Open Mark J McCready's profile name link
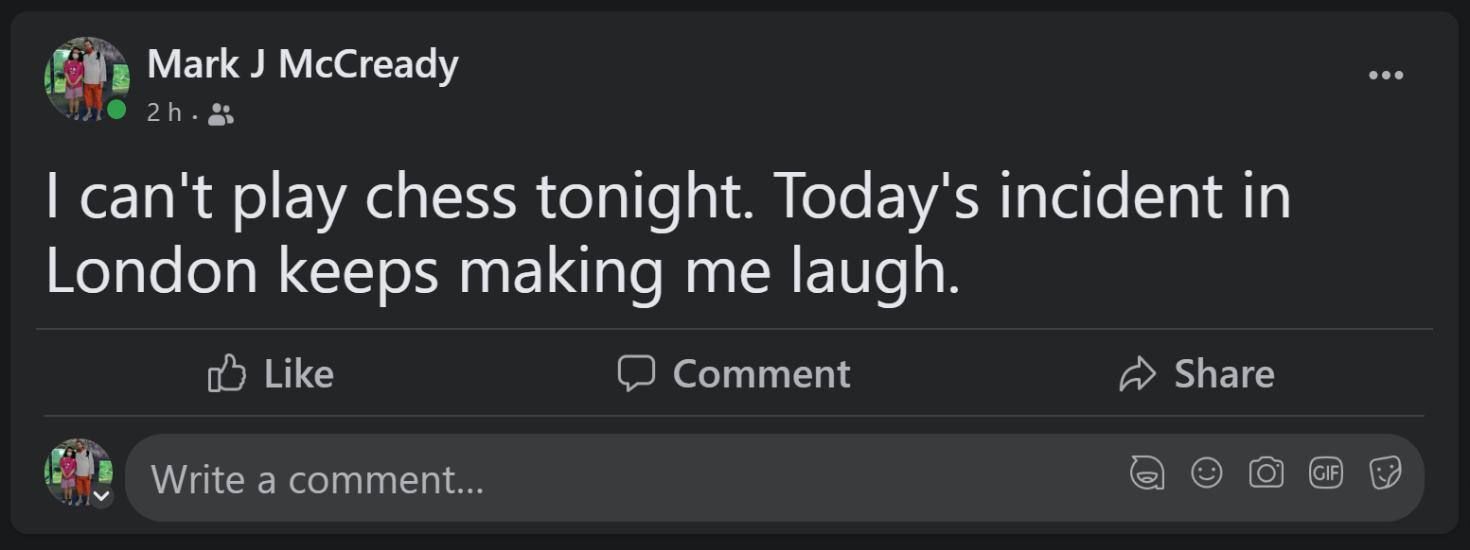 (303, 65)
